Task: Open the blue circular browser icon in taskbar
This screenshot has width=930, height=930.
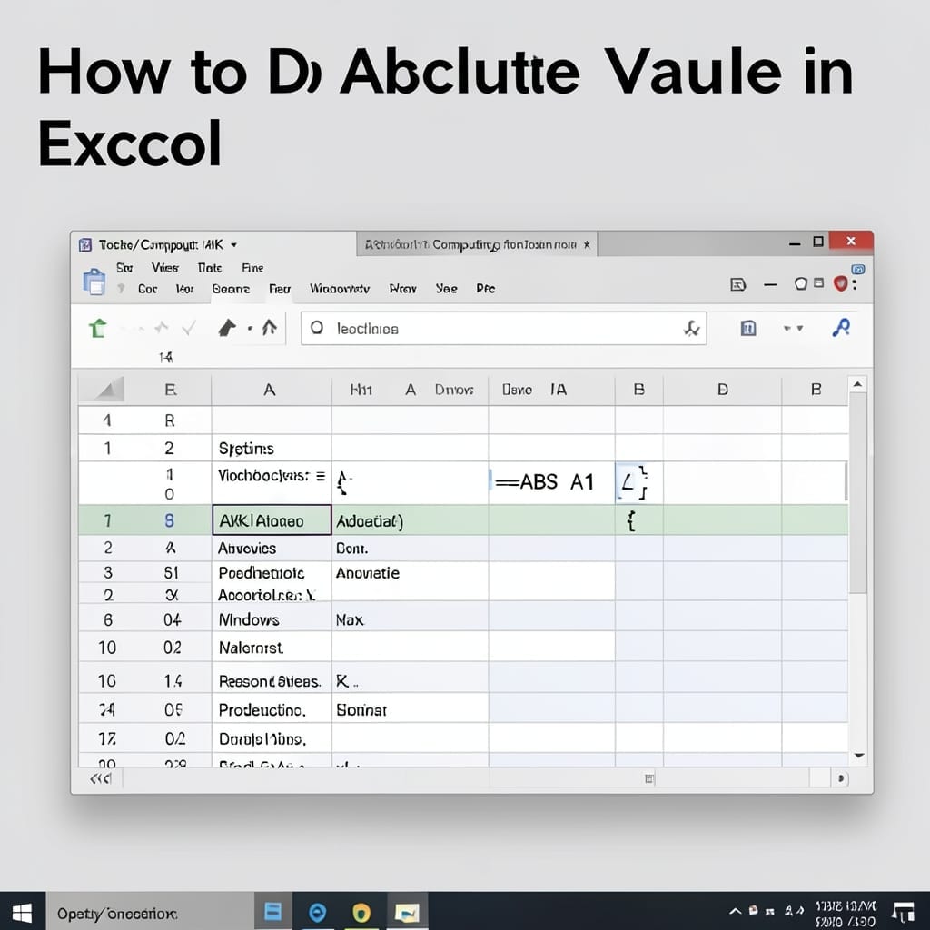Action: (317, 912)
